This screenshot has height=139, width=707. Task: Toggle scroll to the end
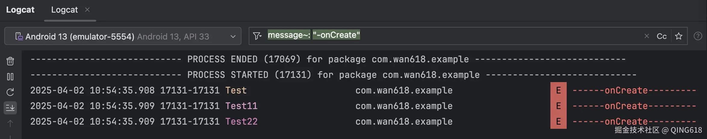10,108
